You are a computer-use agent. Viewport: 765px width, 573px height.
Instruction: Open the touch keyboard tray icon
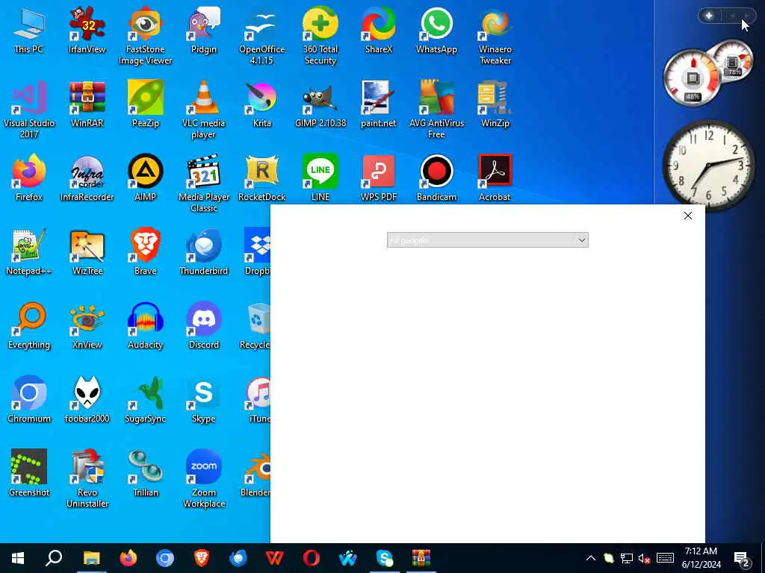pyautogui.click(x=665, y=558)
